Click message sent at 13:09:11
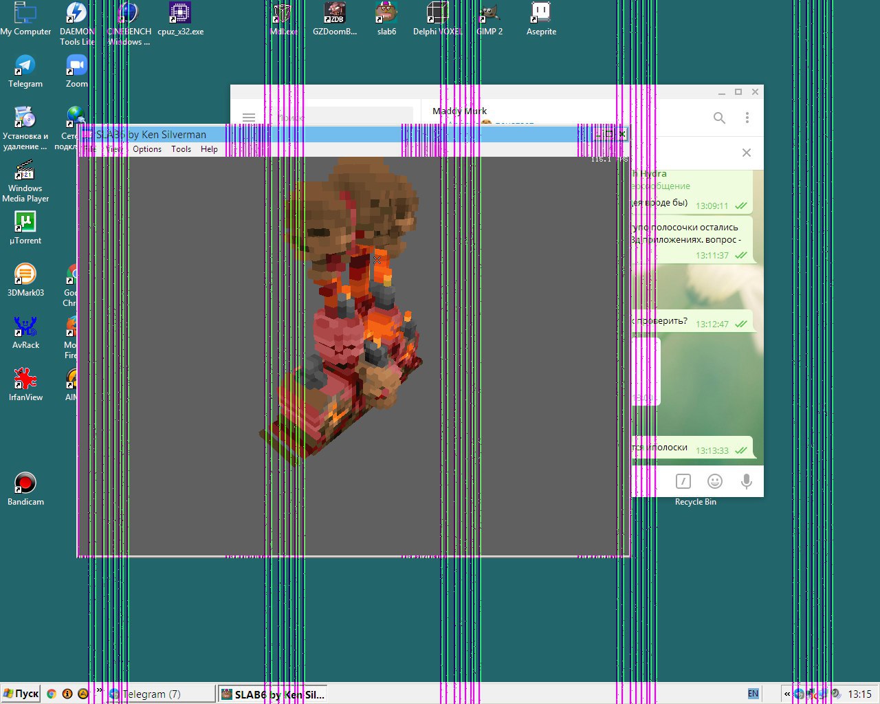This screenshot has height=704, width=880. [x=691, y=192]
